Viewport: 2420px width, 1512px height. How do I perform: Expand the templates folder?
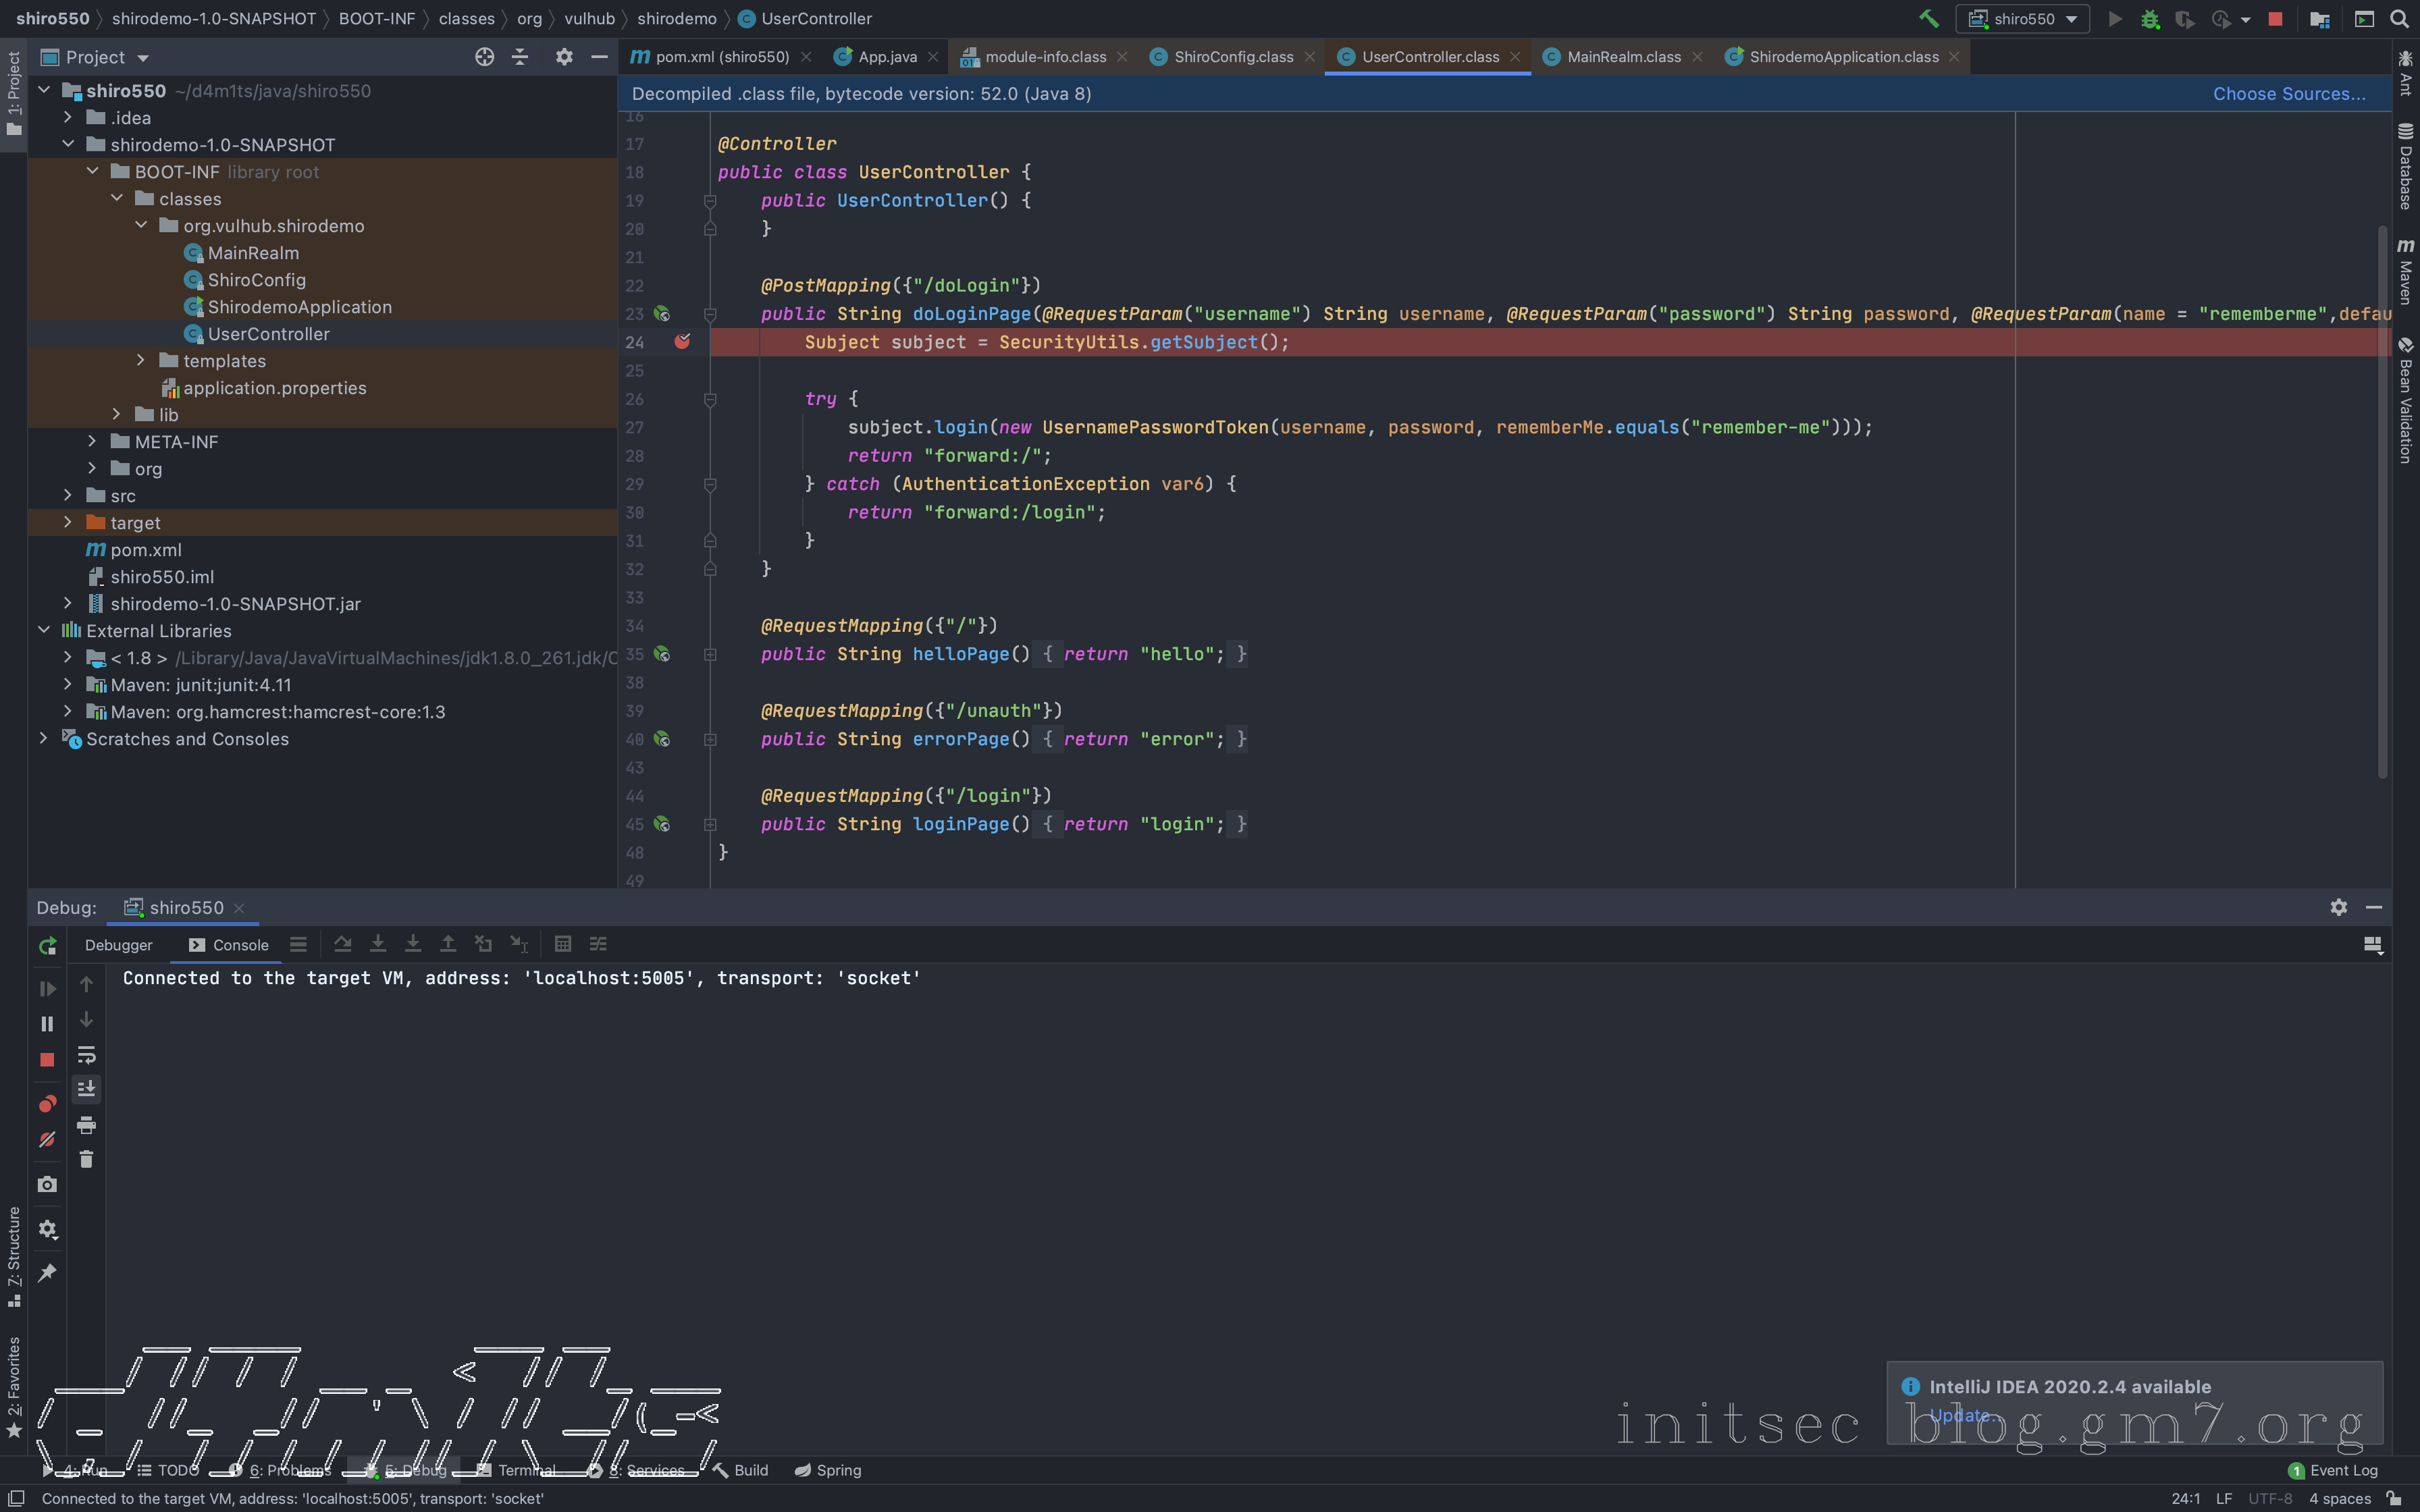click(141, 361)
